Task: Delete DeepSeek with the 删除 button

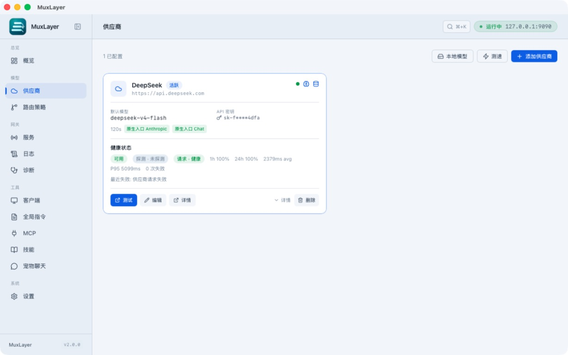Action: (306, 200)
